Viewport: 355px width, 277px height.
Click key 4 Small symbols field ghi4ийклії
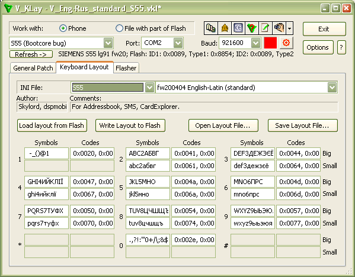click(46, 194)
